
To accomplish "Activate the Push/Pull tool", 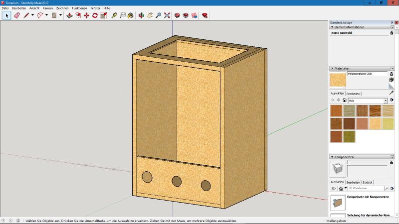I will (69, 15).
